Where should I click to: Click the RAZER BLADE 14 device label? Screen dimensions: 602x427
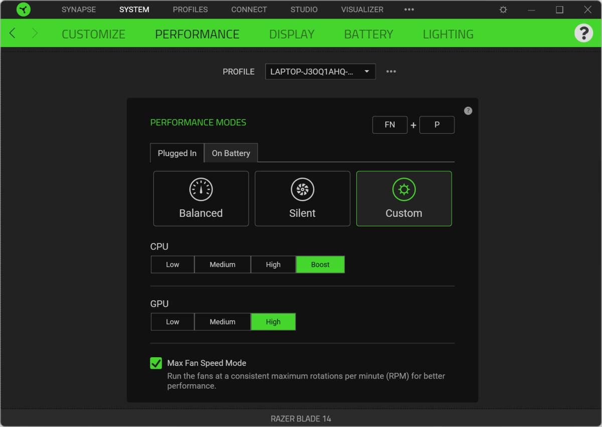pyautogui.click(x=300, y=418)
